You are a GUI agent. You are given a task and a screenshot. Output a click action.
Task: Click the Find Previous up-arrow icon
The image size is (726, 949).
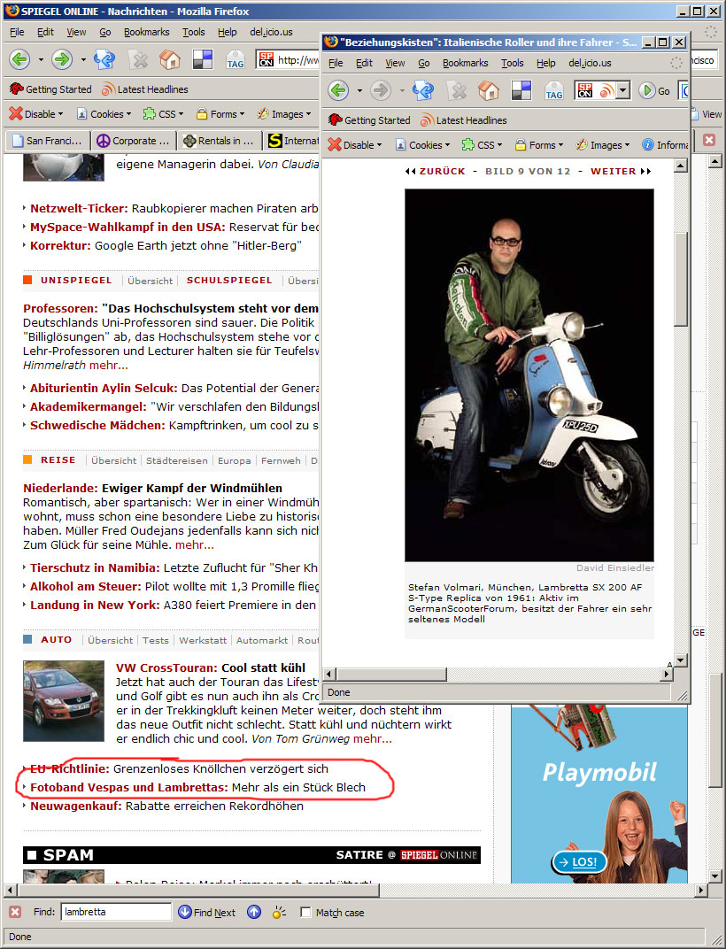point(254,912)
